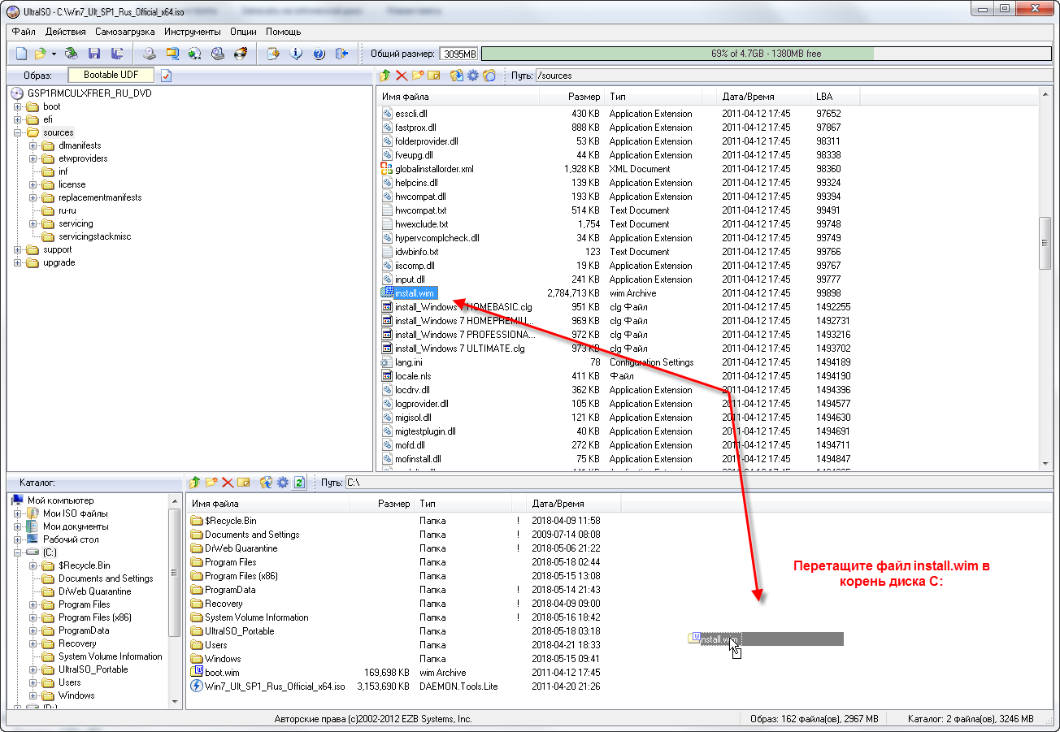Click the Rename icon in image pane toolbar

[434, 76]
